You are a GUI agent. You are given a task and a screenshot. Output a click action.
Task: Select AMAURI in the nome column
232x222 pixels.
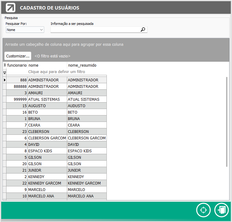47,93
